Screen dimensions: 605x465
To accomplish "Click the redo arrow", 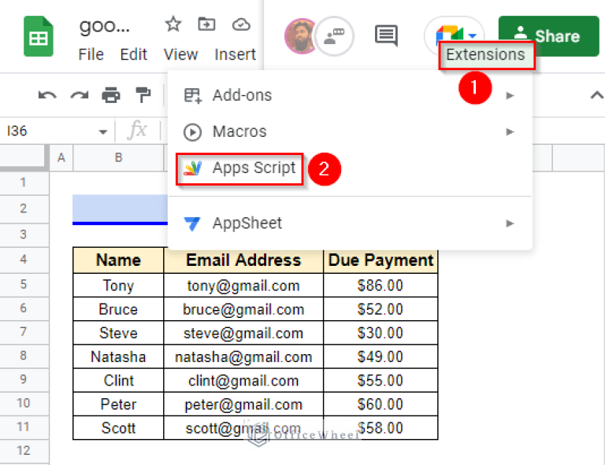I will pos(79,95).
